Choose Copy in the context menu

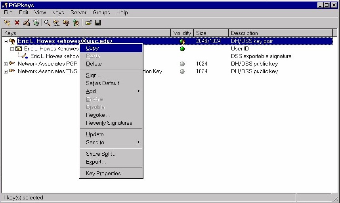pos(111,48)
